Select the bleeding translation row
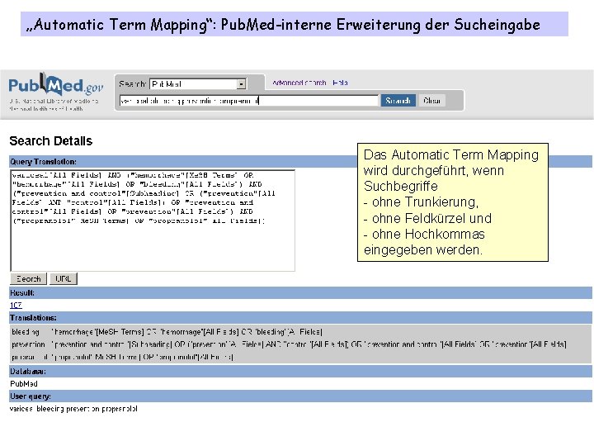Screen dimensions: 594x446 click(x=167, y=332)
